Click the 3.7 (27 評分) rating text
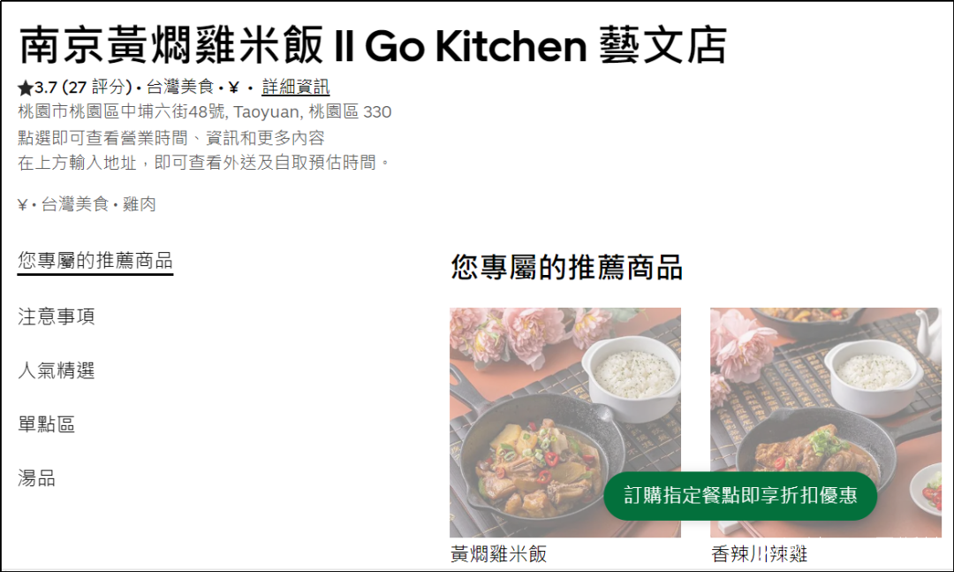The image size is (954, 572). [83, 88]
